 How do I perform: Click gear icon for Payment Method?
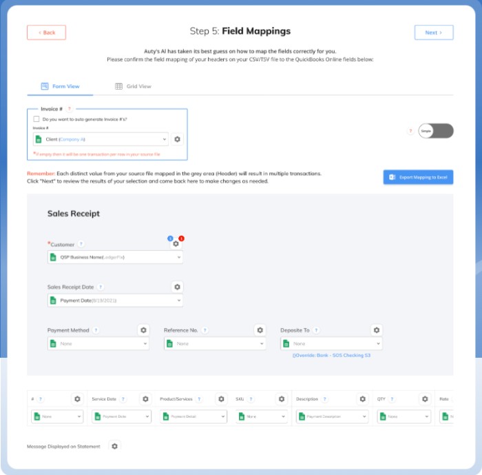click(143, 330)
